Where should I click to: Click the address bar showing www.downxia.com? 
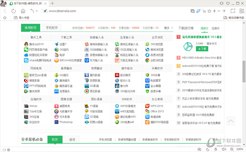point(62,11)
